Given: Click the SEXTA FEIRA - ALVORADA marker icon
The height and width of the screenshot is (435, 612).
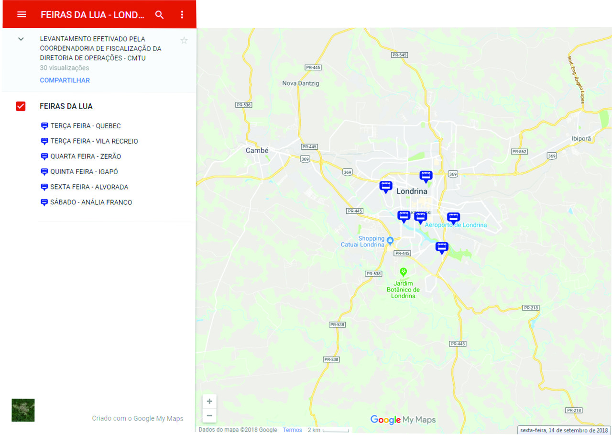Looking at the screenshot, I should (44, 187).
